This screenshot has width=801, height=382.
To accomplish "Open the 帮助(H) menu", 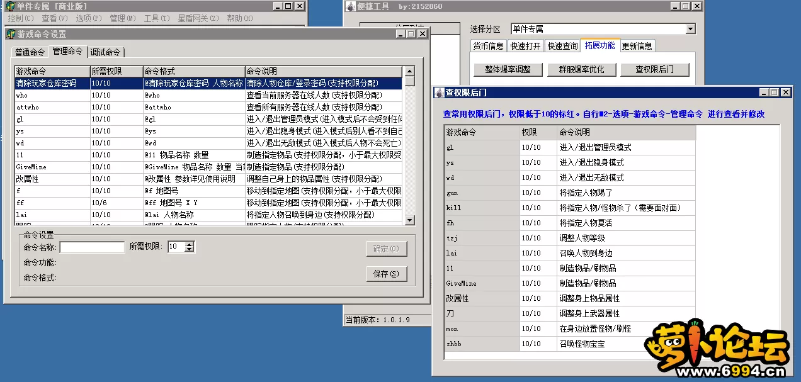I will (x=239, y=18).
